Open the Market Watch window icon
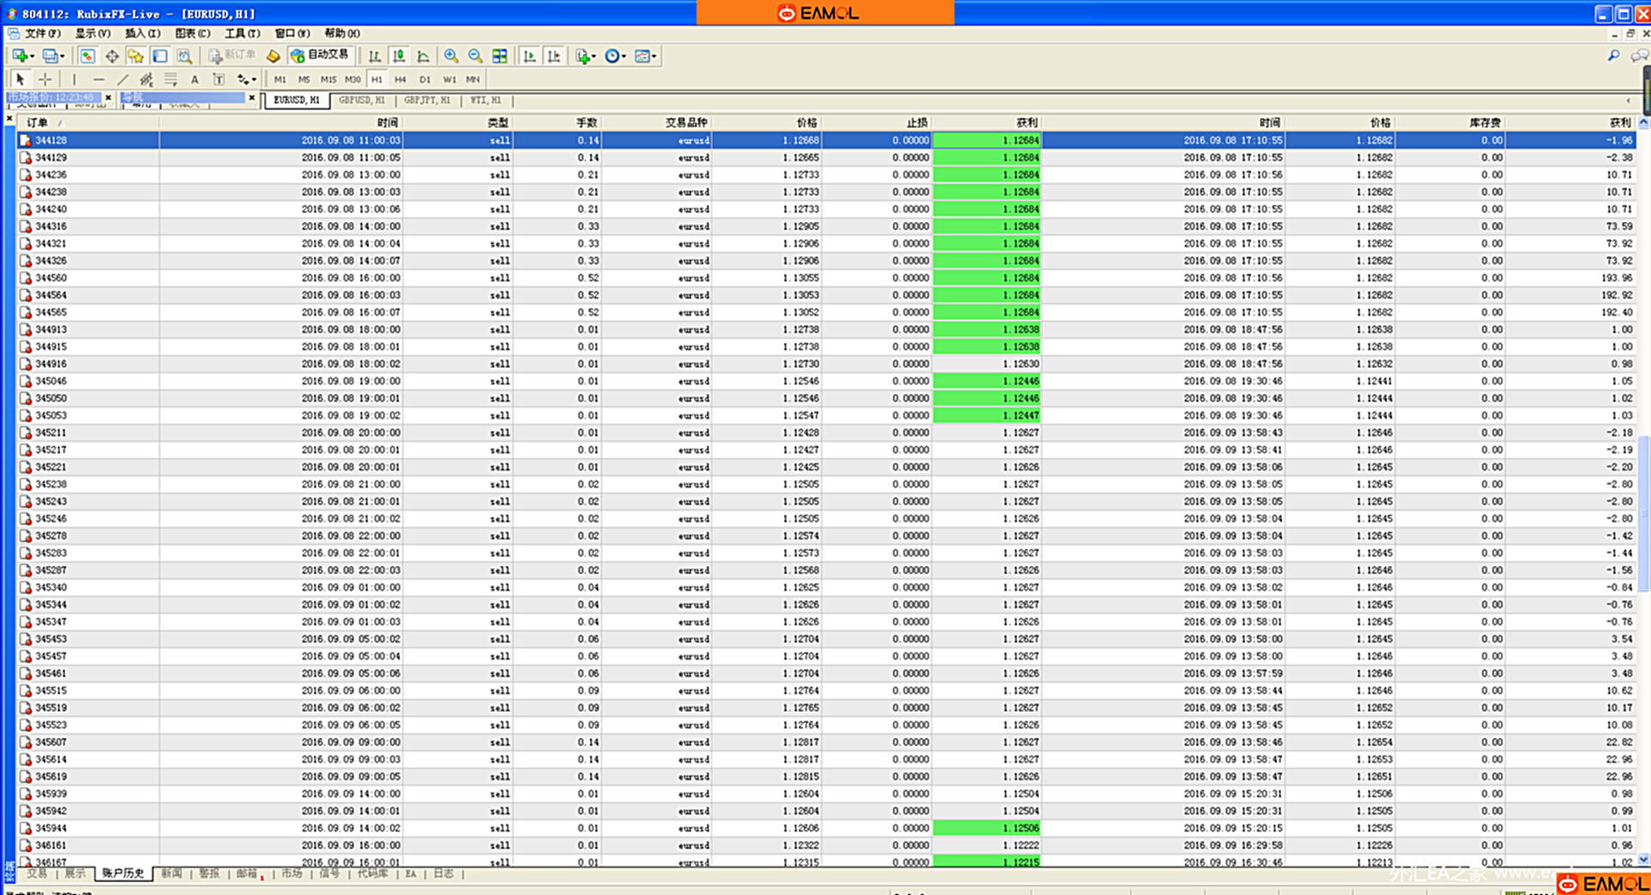 point(88,56)
